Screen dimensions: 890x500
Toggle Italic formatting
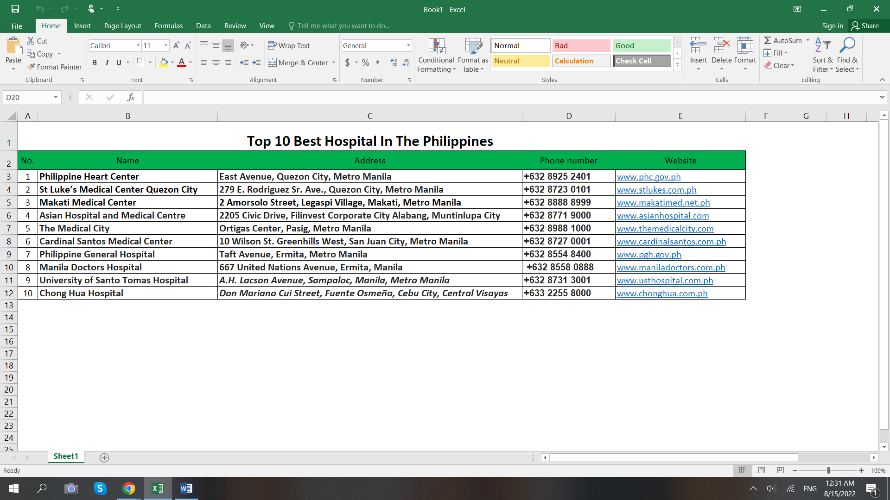pos(107,62)
